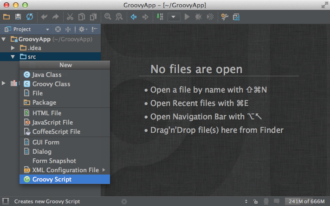Choose JavaScript File from New menu
This screenshot has width=330, height=206.
tap(65, 122)
